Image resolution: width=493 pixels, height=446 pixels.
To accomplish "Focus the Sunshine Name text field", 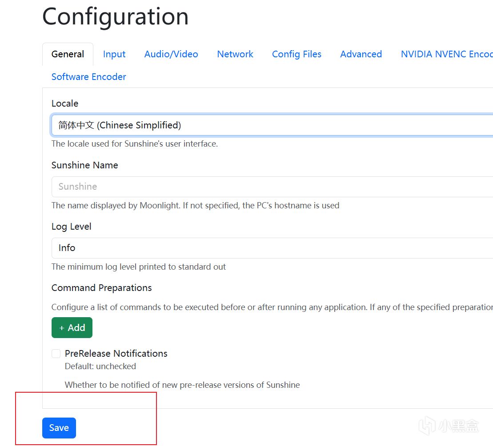I will (272, 187).
